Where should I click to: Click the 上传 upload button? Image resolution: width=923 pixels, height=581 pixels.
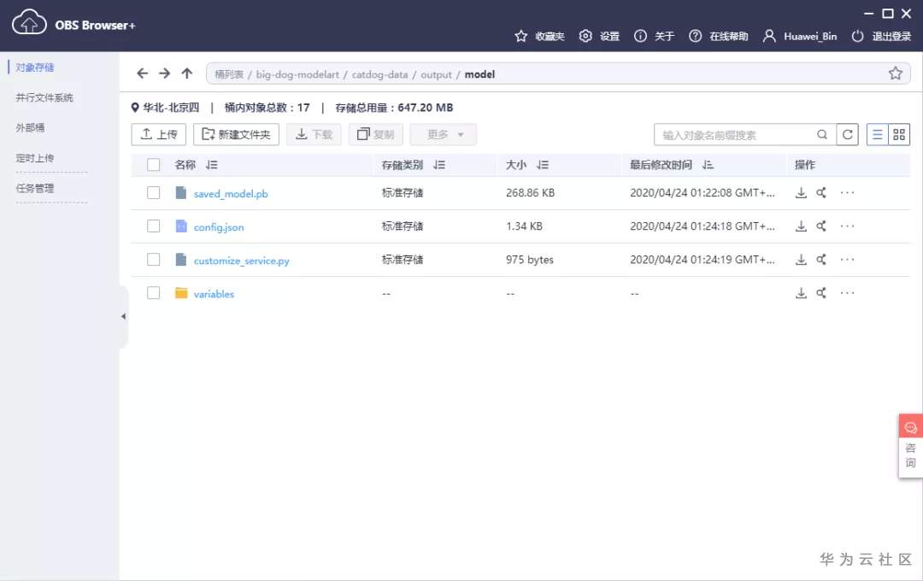(159, 135)
